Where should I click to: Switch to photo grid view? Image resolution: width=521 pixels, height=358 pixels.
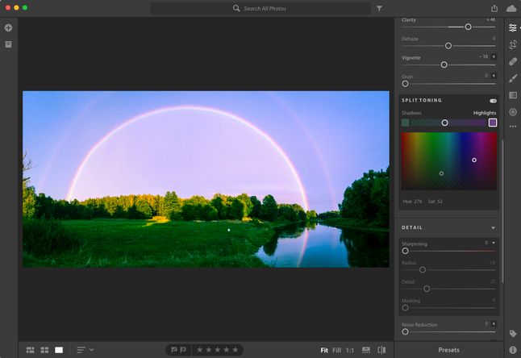click(30, 350)
